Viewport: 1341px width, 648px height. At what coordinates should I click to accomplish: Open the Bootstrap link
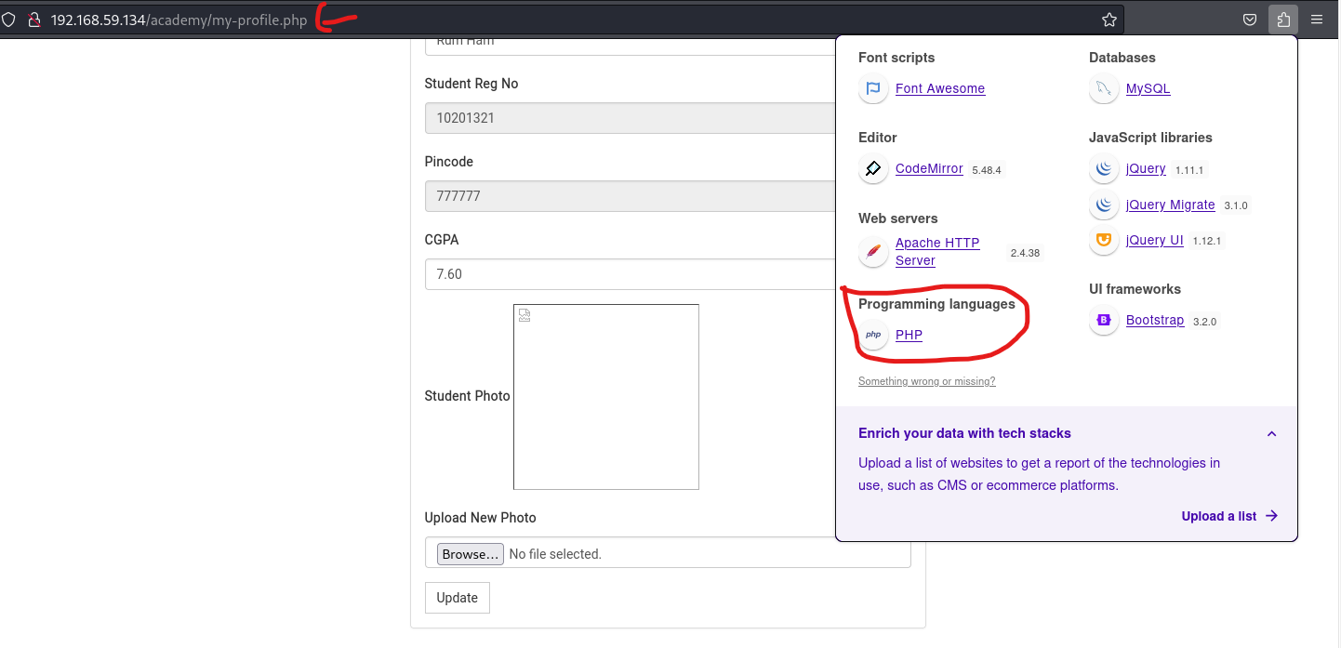1155,320
